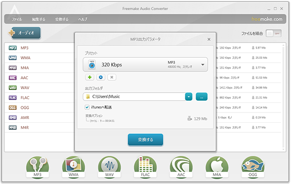Click the 240 Kbps bitrate value
Image resolution: width=291 pixels, height=184 pixels.
click(x=225, y=107)
